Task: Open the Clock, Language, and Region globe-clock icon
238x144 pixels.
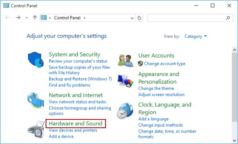Action: point(125,111)
